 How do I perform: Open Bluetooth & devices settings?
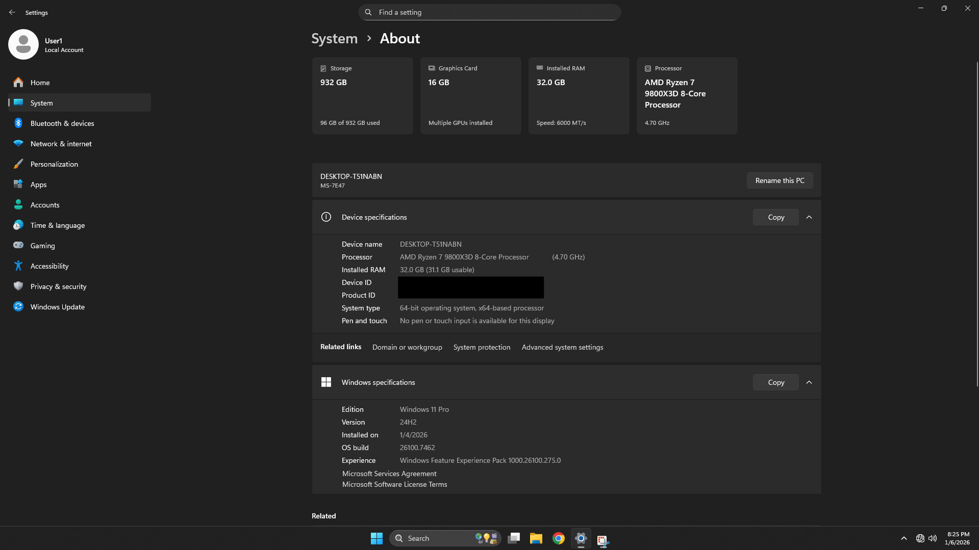(80, 123)
